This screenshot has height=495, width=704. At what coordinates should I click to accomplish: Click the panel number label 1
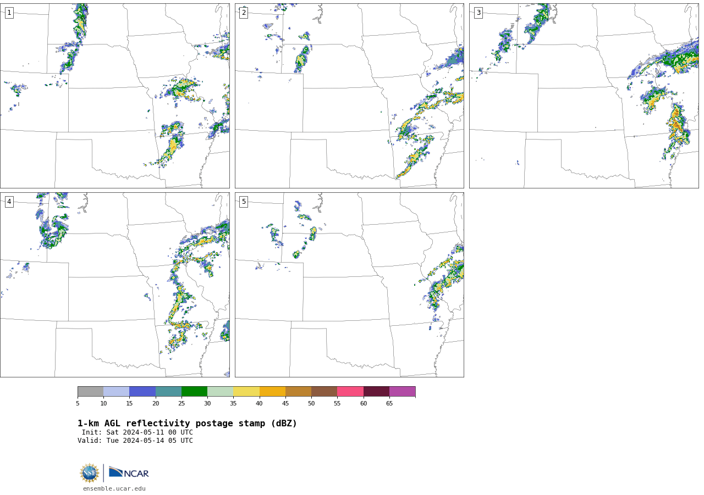pos(9,13)
